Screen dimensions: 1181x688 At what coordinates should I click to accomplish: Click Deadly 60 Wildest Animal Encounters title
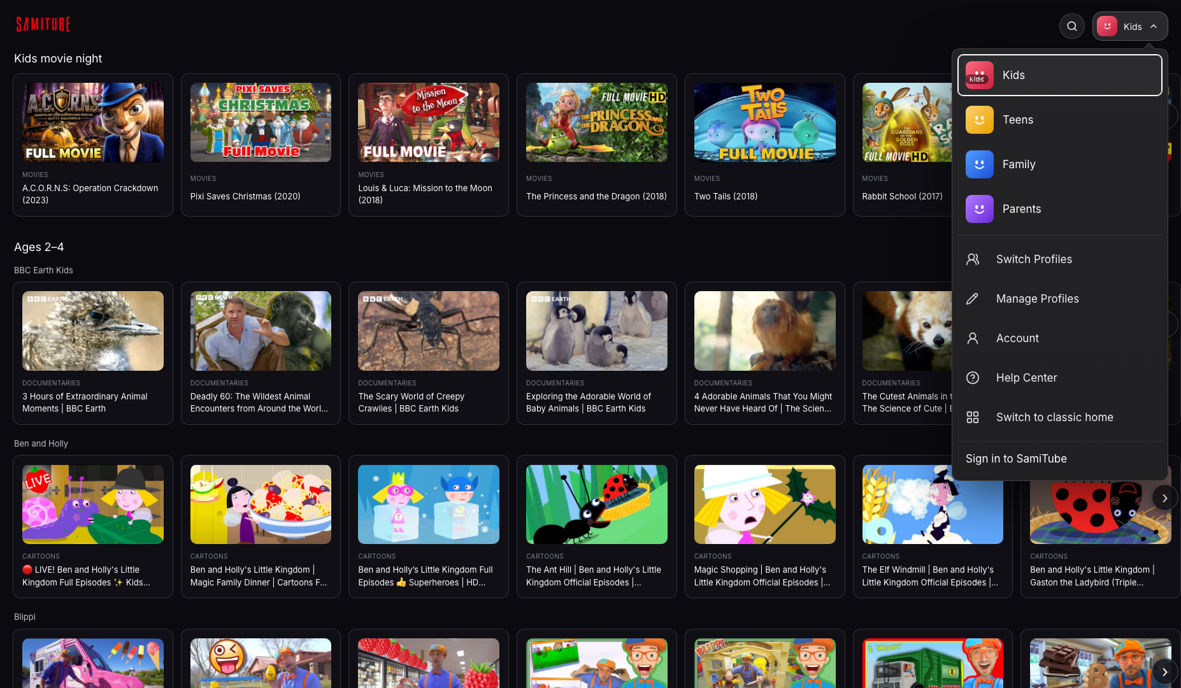tap(259, 403)
